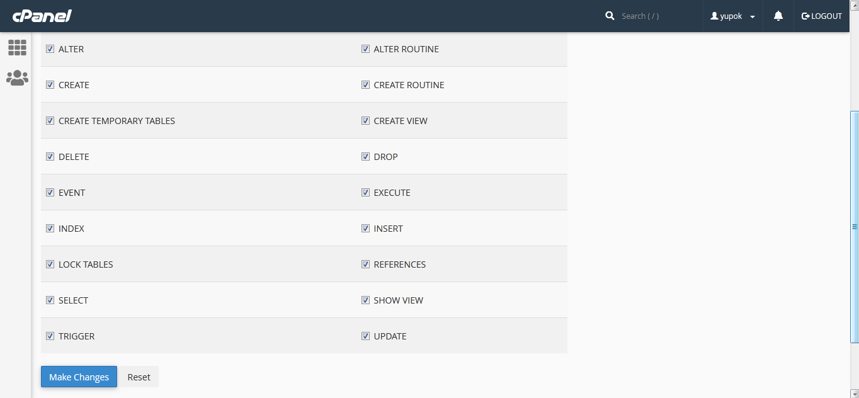Uncheck the CREATE VIEW checkbox
The height and width of the screenshot is (398, 859).
pos(365,121)
